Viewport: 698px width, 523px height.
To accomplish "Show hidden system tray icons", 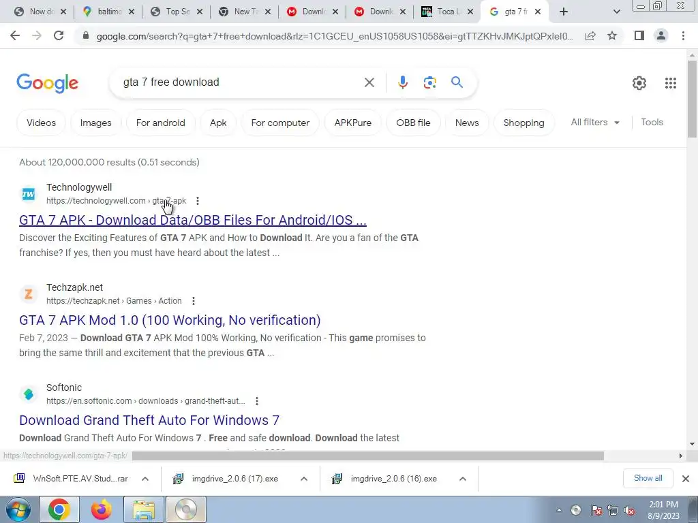I will point(559,510).
